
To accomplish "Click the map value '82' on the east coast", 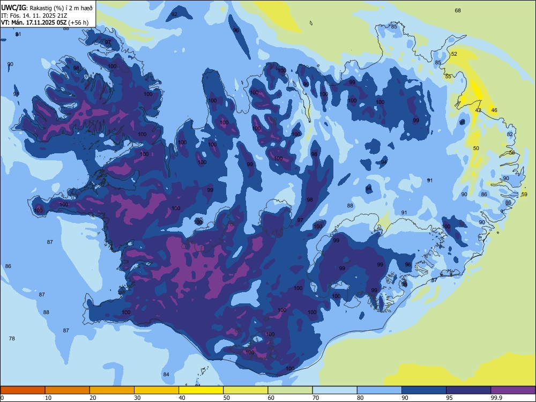I will [510, 135].
